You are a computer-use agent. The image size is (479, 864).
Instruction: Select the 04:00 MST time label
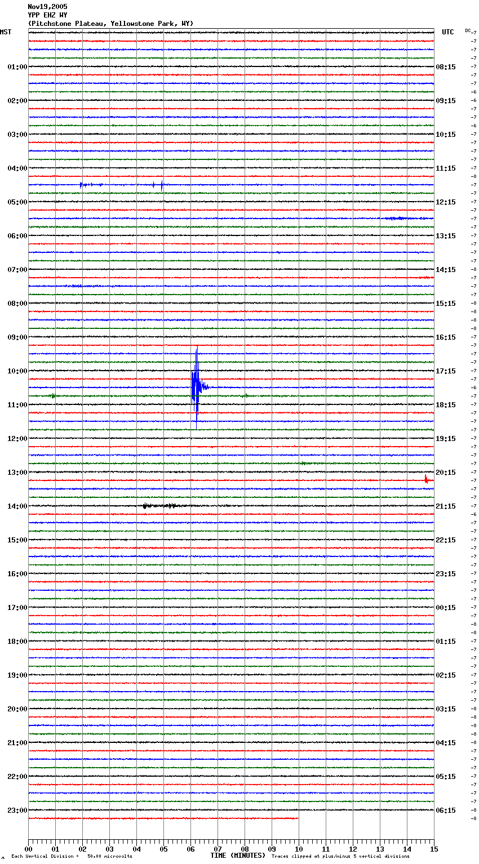pyautogui.click(x=17, y=168)
